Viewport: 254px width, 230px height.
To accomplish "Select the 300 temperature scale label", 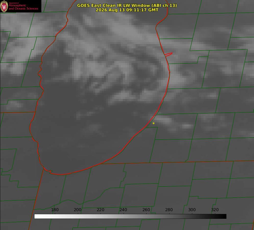I will pos(192,210).
